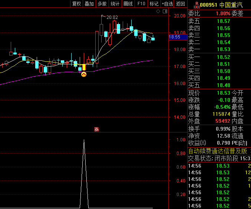
Task: Click the 0.60 indicator axis label
Action: tap(181, 167)
